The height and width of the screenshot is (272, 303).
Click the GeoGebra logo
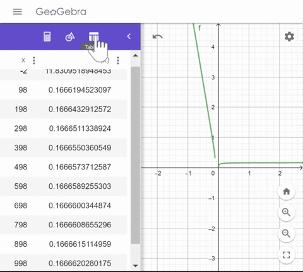tap(61, 12)
